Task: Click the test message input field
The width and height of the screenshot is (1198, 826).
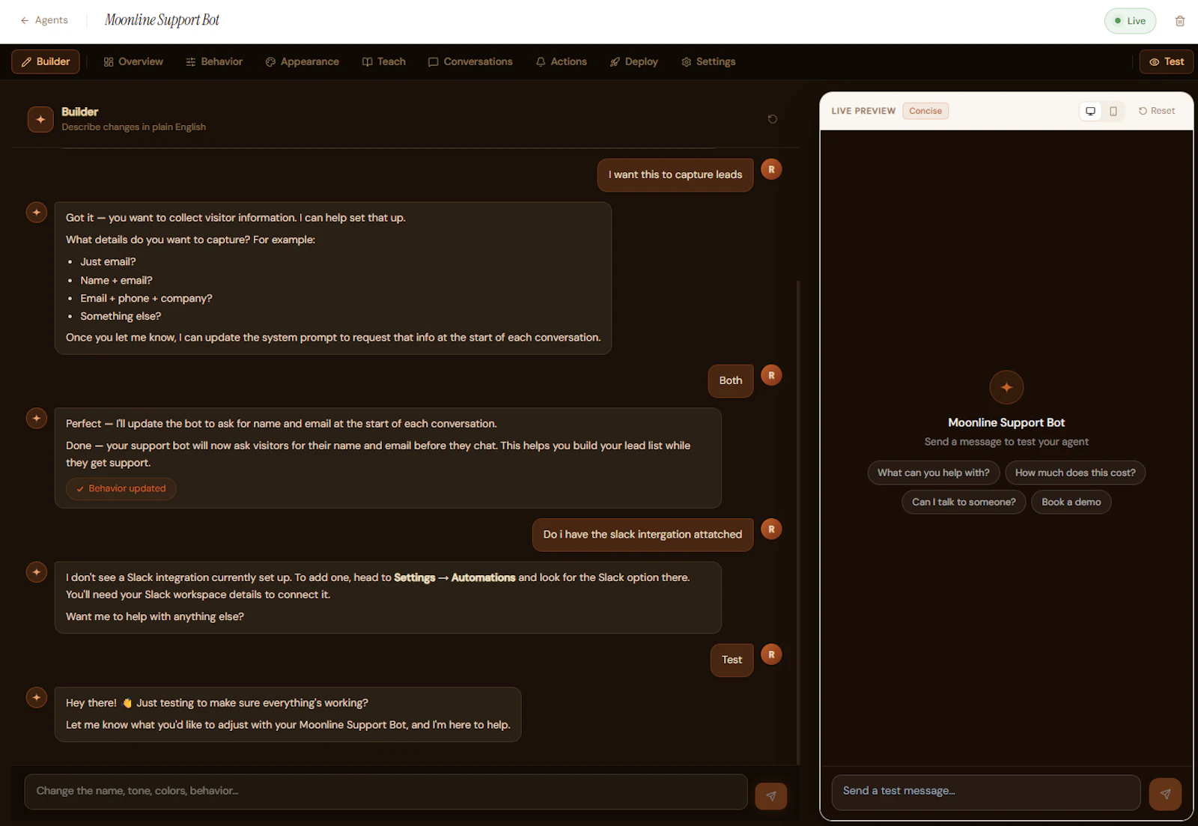Action: click(x=985, y=792)
